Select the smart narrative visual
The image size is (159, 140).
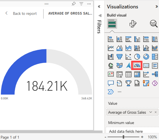pos(119,83)
